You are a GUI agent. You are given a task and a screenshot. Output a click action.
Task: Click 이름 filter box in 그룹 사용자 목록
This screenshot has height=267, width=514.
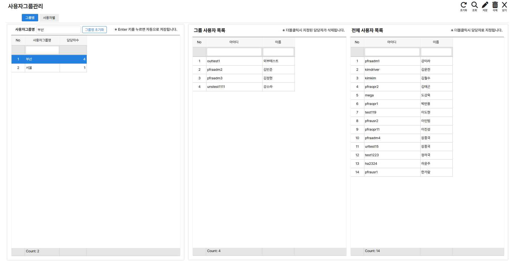click(x=278, y=52)
